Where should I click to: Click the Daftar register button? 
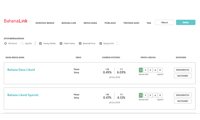tap(185, 22)
